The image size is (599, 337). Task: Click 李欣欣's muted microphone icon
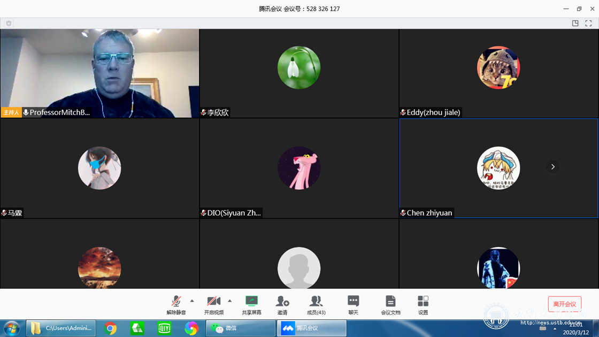pos(203,112)
